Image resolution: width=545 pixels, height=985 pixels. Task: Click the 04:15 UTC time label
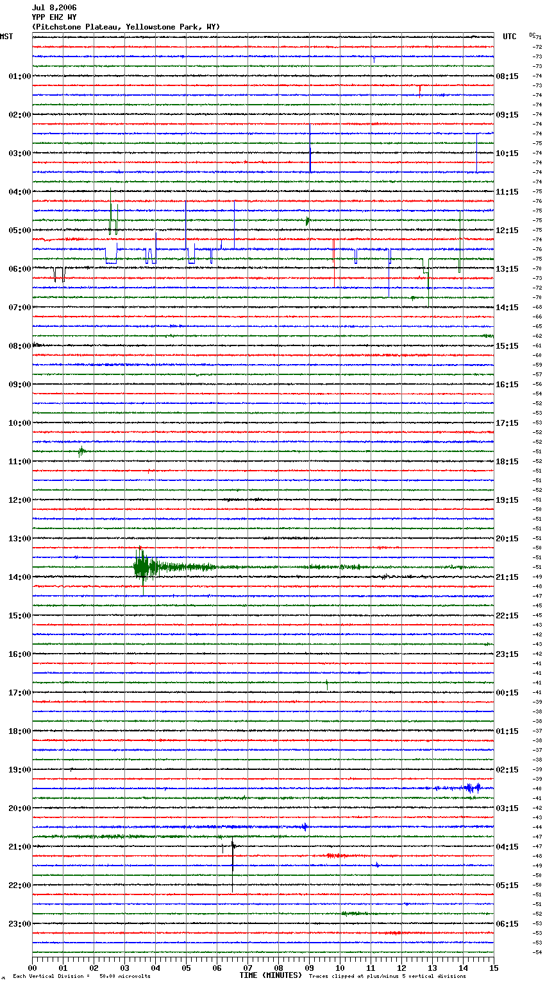point(507,847)
